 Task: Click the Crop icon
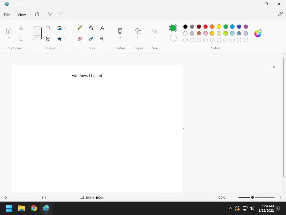point(48,28)
